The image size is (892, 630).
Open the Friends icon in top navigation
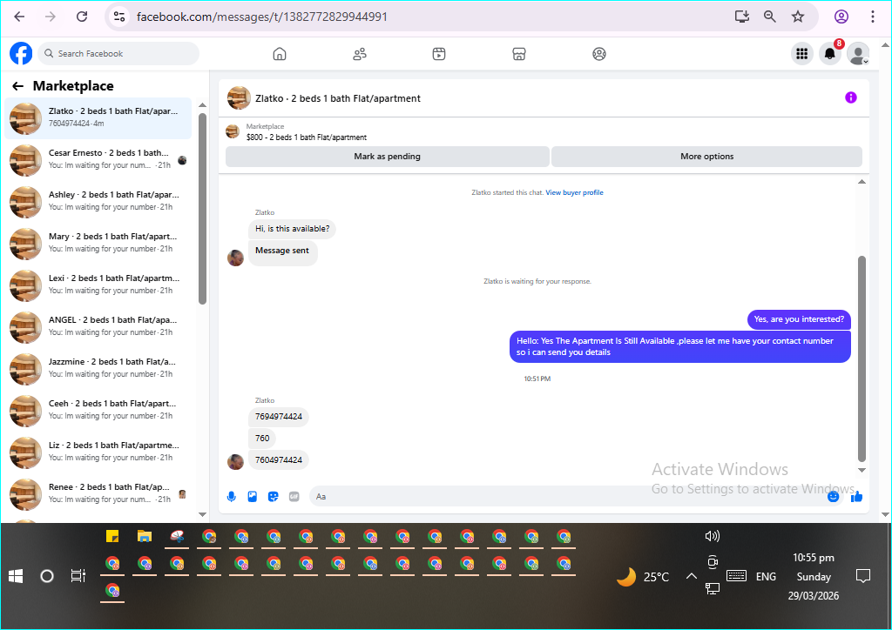[x=360, y=54]
